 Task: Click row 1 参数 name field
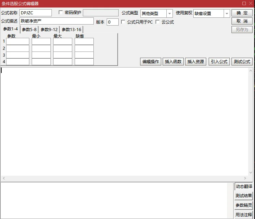pyautogui.click(x=18, y=41)
